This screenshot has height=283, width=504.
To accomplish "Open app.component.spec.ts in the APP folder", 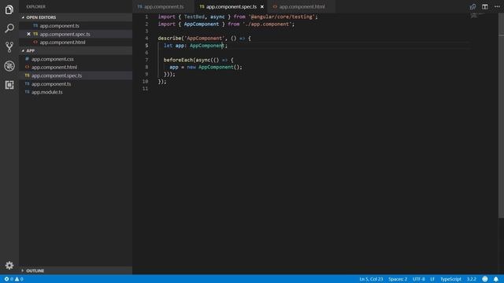I will (x=76, y=75).
